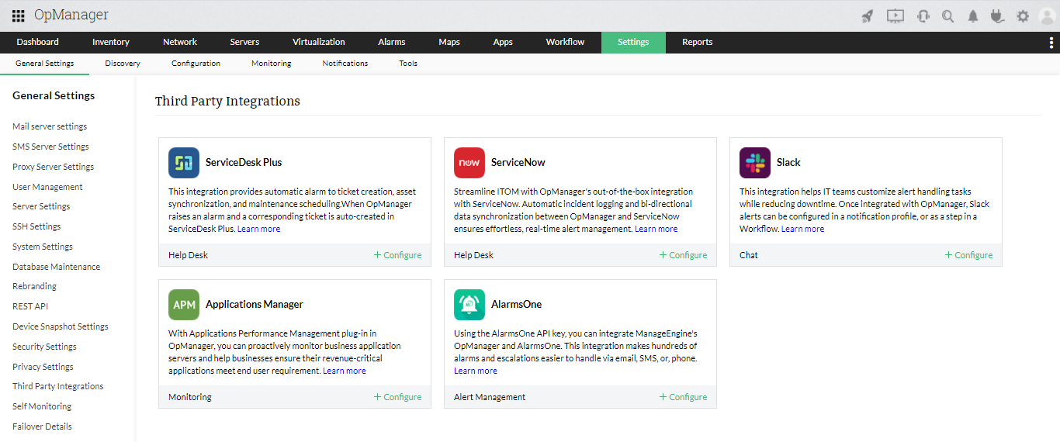1060x442 pixels.
Task: Click the plug integrations icon in header
Action: tap(997, 16)
